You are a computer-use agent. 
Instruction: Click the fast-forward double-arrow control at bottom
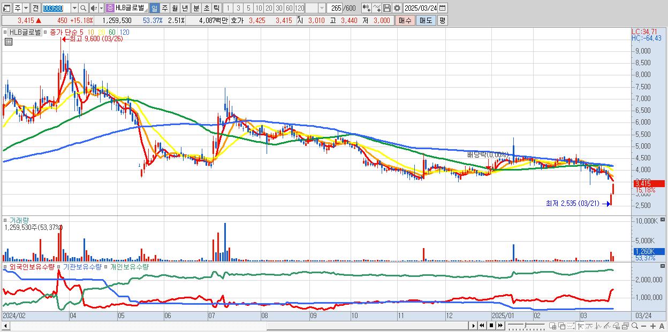[500, 326]
